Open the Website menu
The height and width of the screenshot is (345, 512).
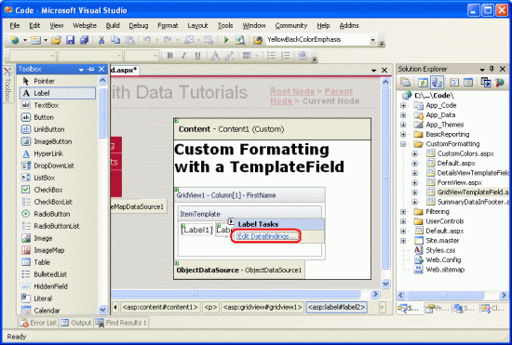click(85, 25)
